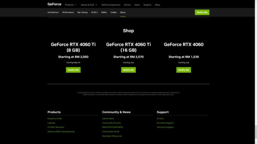The height and width of the screenshot is (144, 257).
Task: Open G-SYNC Monitors footer link
Action: [x=56, y=127]
